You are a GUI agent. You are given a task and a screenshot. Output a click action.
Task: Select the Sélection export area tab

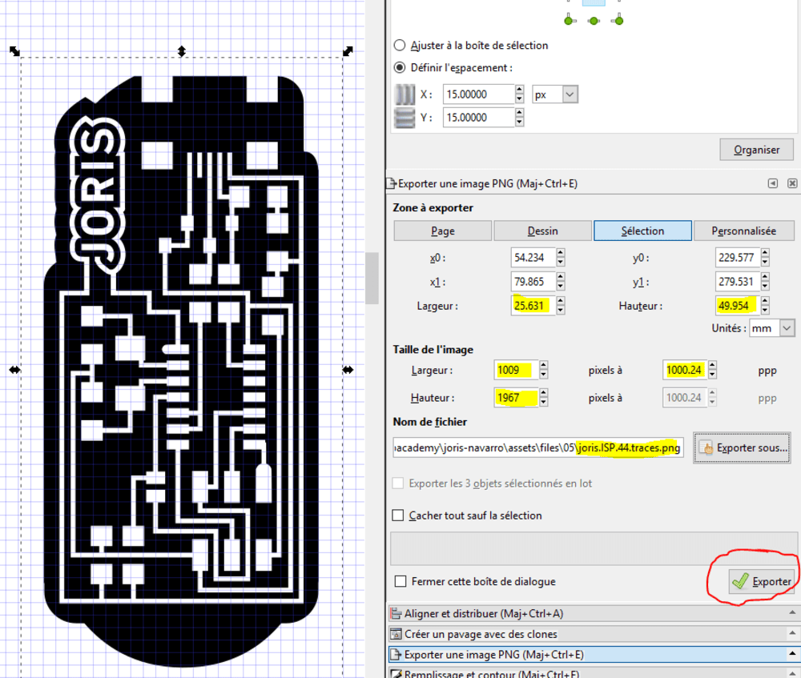(642, 231)
